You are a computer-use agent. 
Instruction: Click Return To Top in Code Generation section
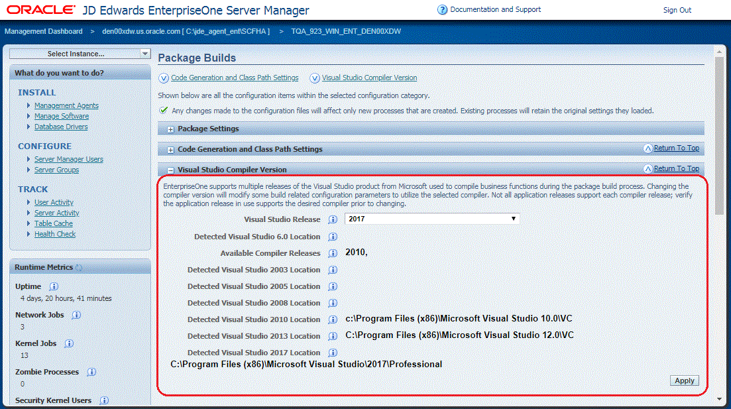(x=677, y=148)
